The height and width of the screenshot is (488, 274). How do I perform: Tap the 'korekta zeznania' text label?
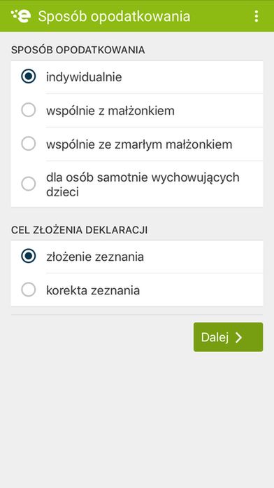pyautogui.click(x=93, y=291)
